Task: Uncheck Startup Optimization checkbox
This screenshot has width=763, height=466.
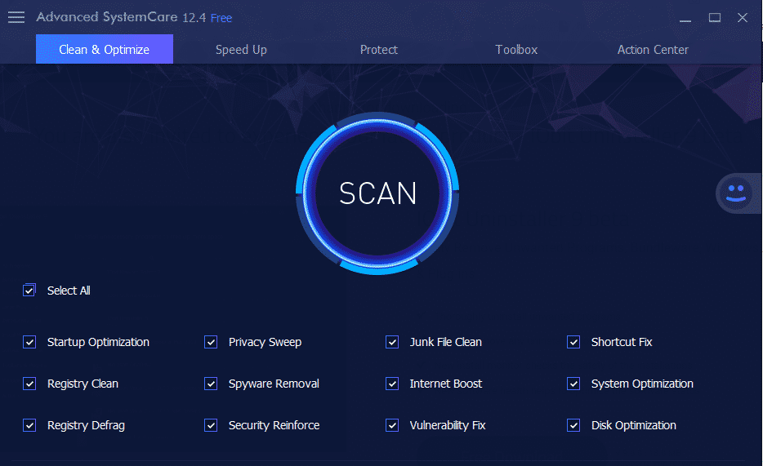Action: coord(29,342)
